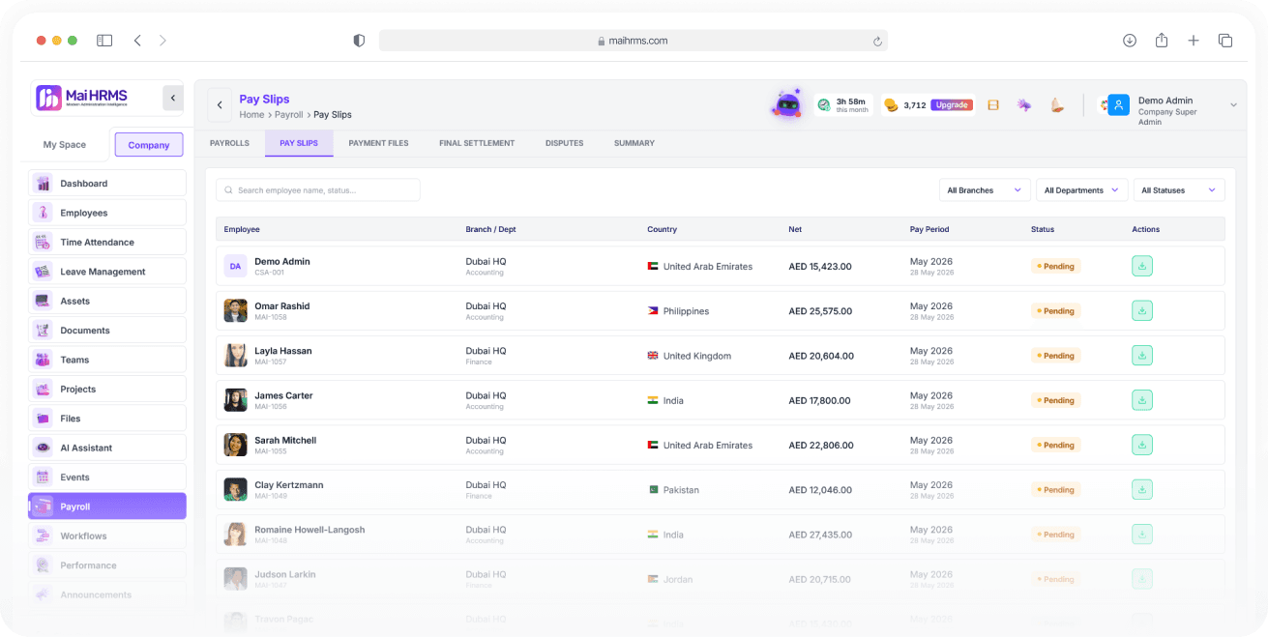Select the Company tab
This screenshot has width=1268, height=637.
149,145
